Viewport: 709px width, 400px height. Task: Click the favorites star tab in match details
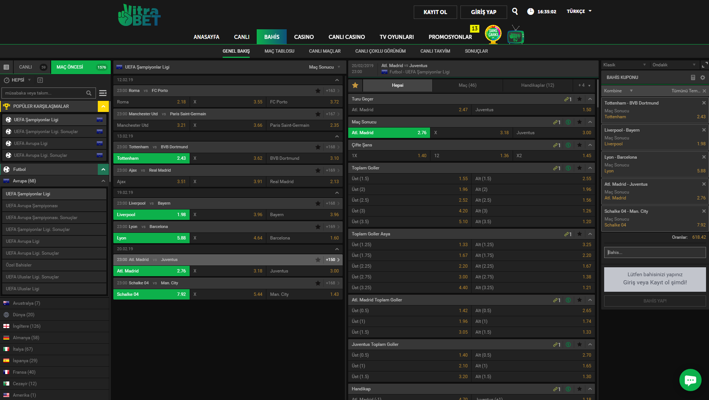click(355, 85)
